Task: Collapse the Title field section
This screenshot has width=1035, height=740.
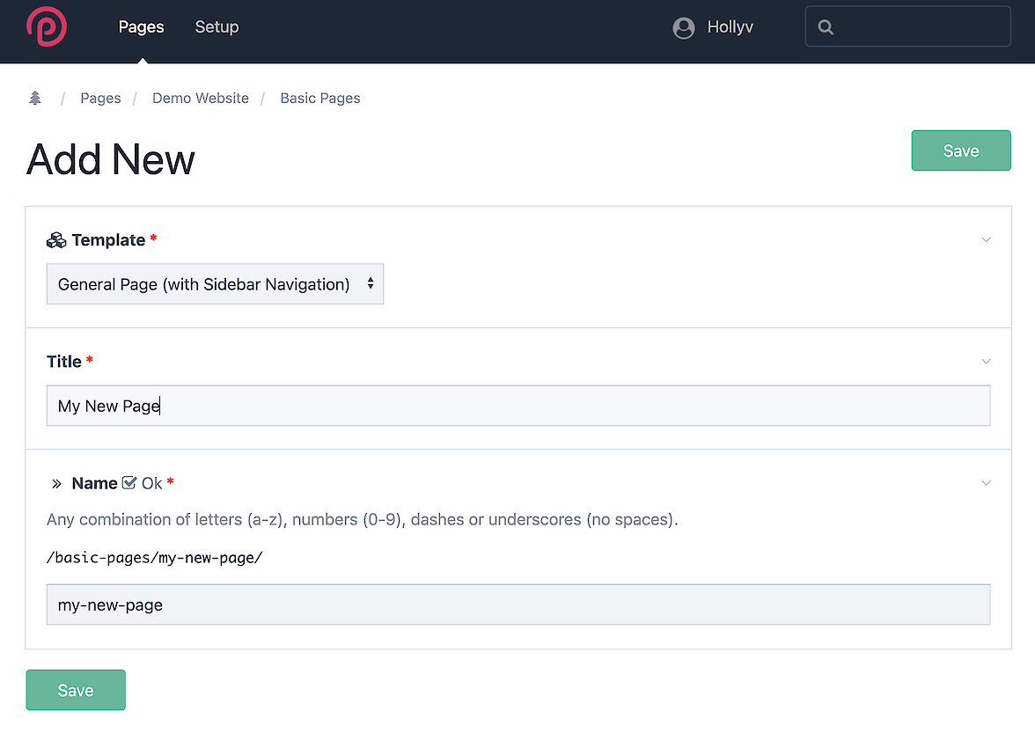Action: [x=986, y=362]
